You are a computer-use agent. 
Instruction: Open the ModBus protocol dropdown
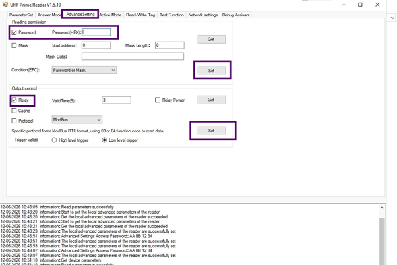77,120
